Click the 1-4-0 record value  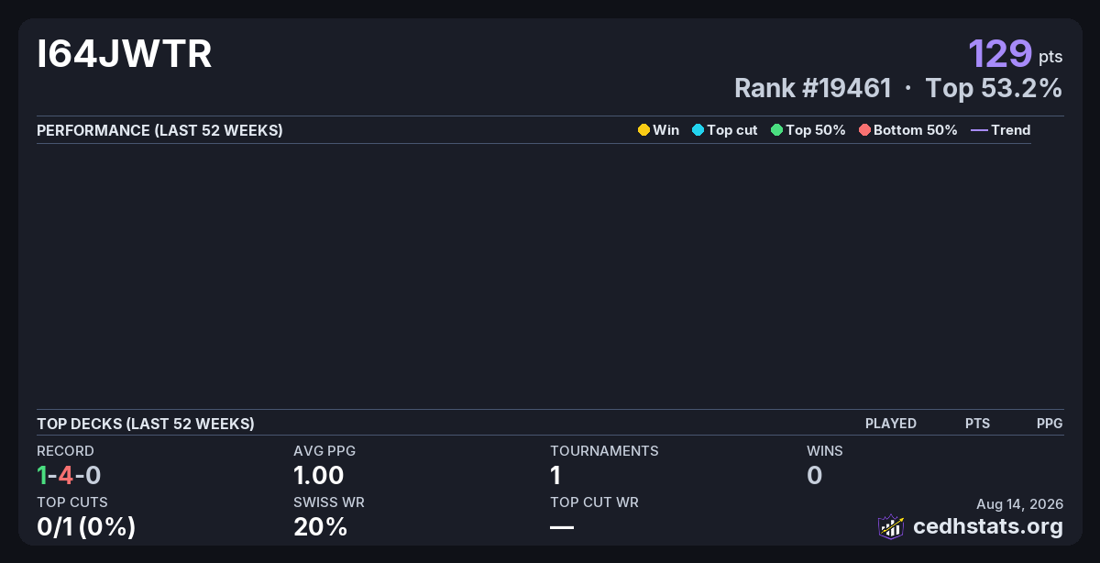pos(69,475)
